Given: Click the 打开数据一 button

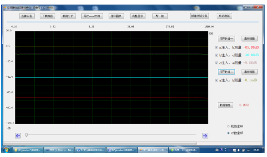Looking at the screenshot, I should click(226, 39).
